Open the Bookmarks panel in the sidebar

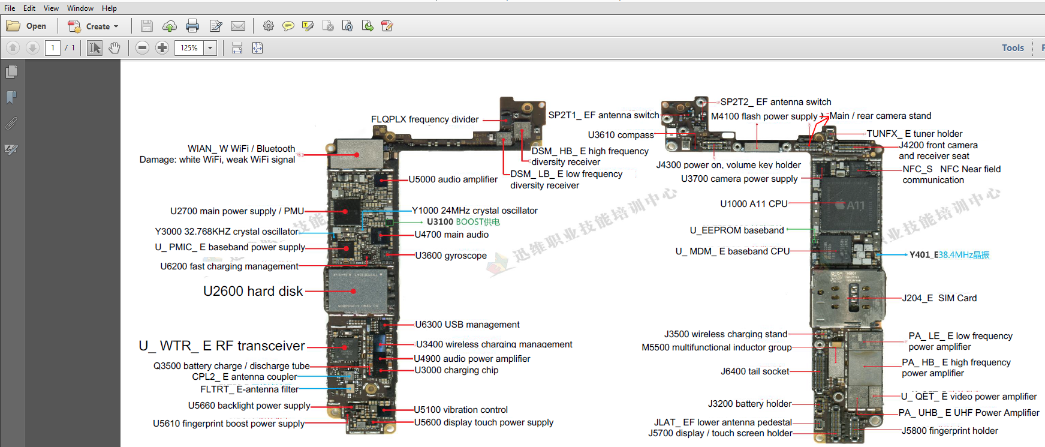click(x=11, y=97)
